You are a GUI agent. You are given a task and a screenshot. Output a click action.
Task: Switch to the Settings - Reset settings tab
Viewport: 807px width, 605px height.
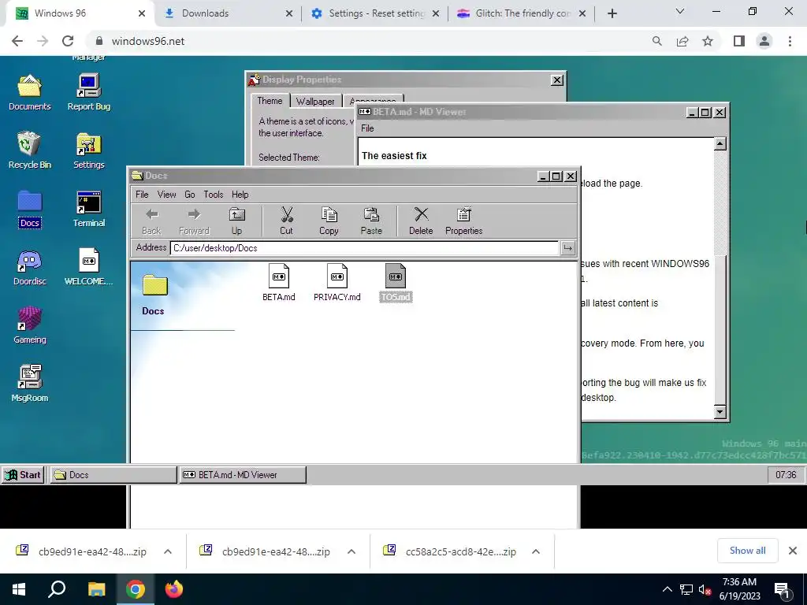[x=376, y=13]
